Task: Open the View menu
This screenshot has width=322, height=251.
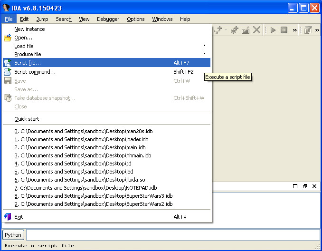Action: click(84, 19)
